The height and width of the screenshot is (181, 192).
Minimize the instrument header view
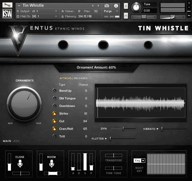tap(189, 7)
